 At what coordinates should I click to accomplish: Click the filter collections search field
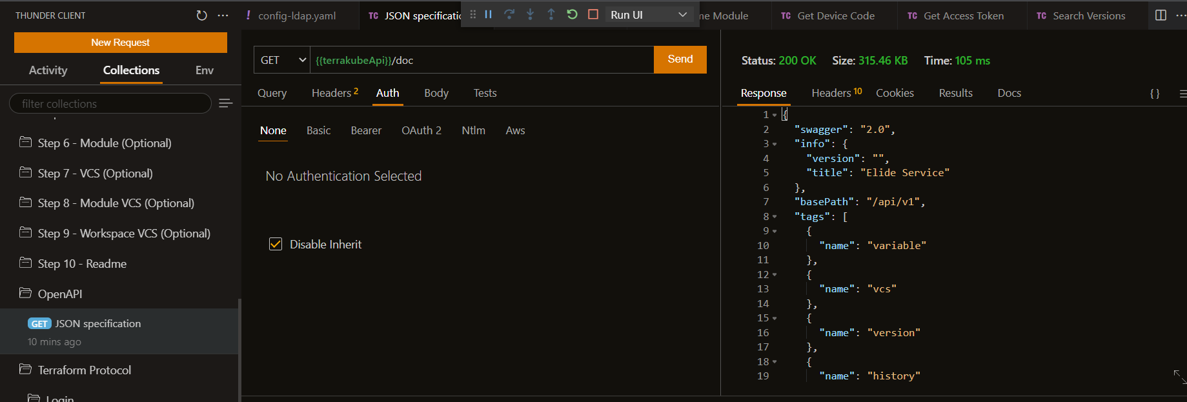[x=110, y=103]
